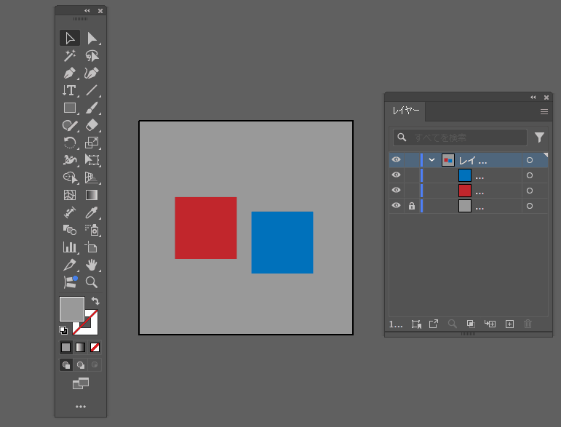Collapse the top layer's chevron
The width and height of the screenshot is (561, 427).
point(431,160)
